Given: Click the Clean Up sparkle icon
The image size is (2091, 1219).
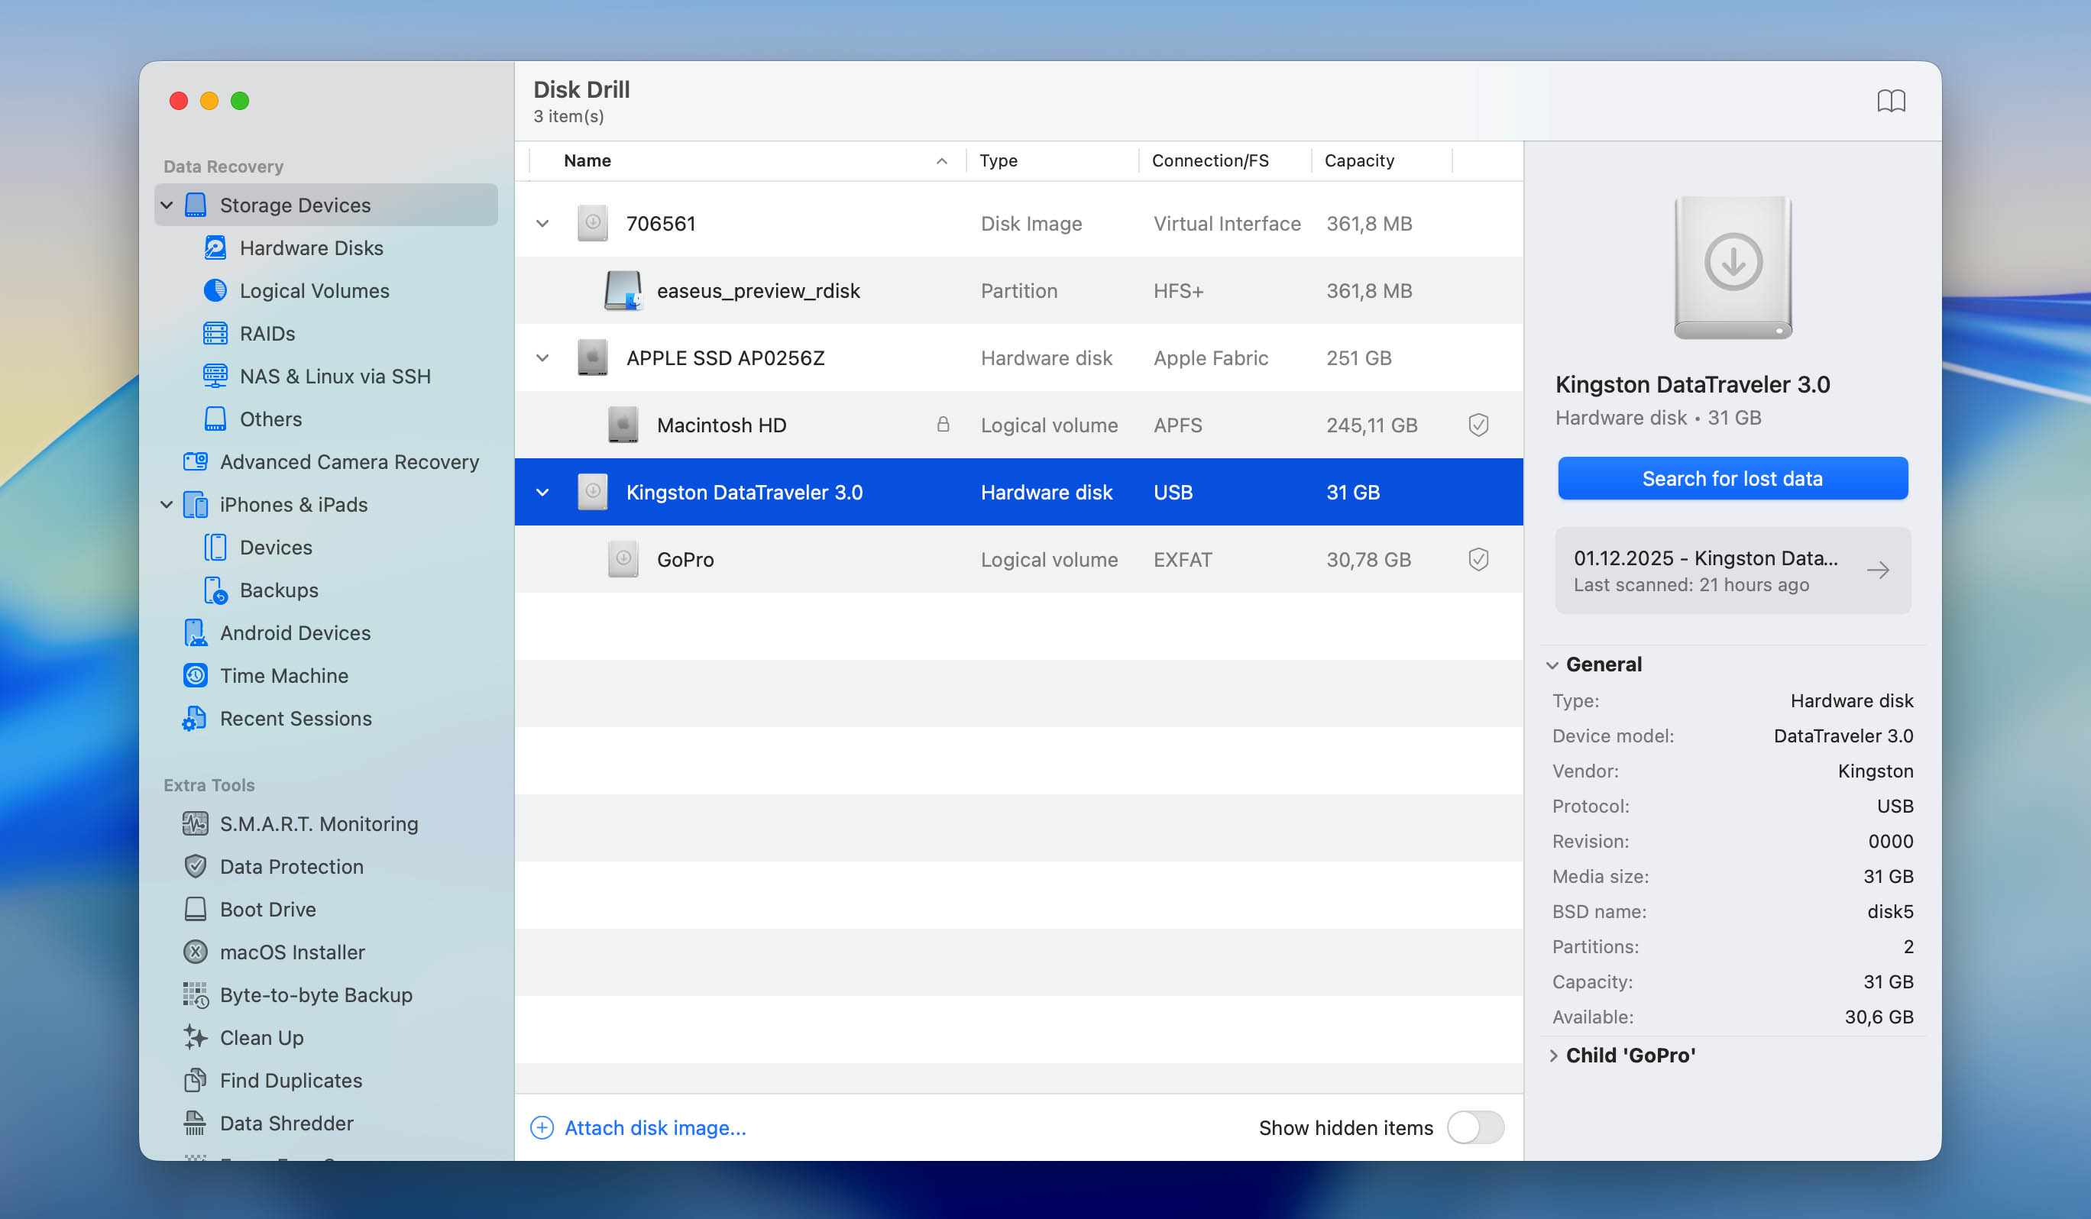Looking at the screenshot, I should (195, 1037).
